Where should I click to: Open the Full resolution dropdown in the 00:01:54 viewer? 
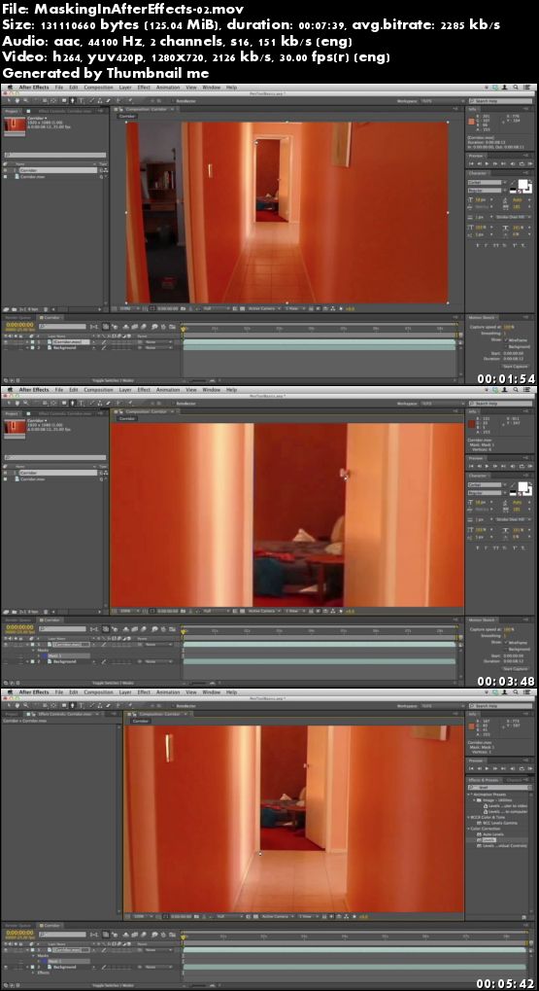[x=216, y=308]
